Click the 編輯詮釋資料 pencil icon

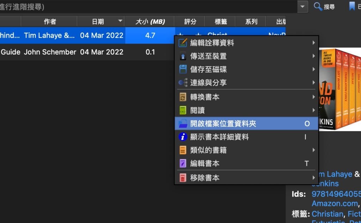pos(183,43)
